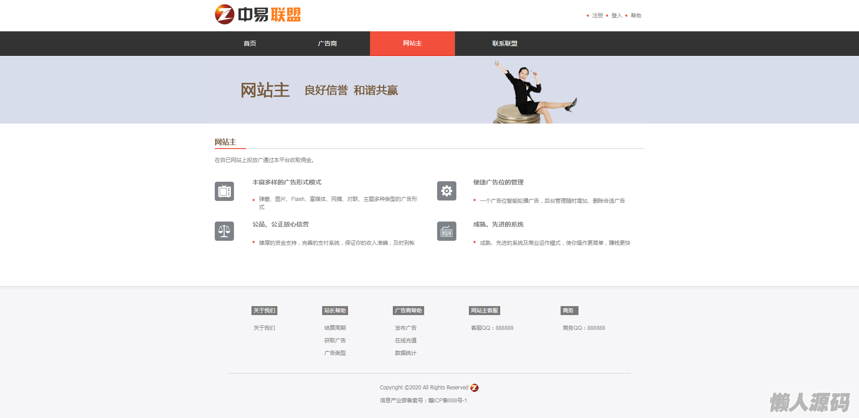Go to the 联系联盟 navigation tab
Image resolution: width=859 pixels, height=418 pixels.
point(505,43)
